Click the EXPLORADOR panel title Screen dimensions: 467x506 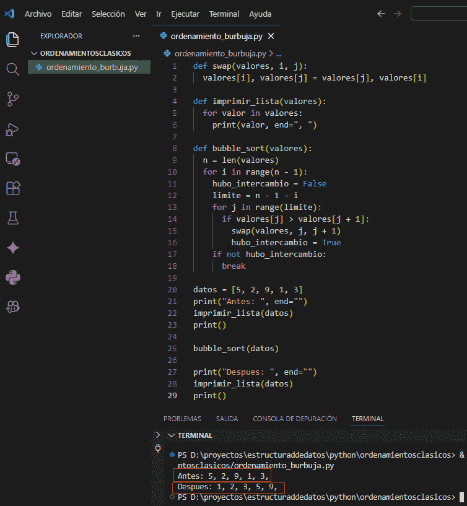(61, 36)
